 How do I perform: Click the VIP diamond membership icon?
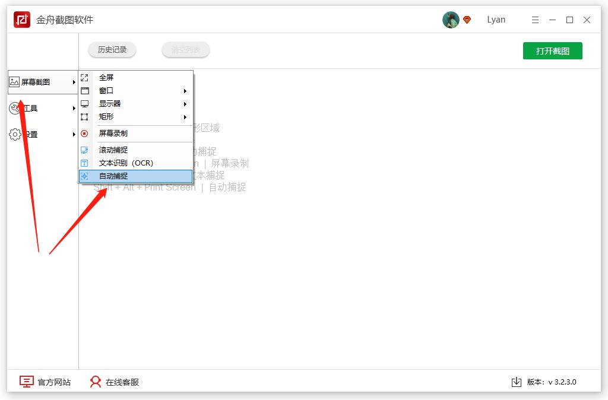(467, 20)
